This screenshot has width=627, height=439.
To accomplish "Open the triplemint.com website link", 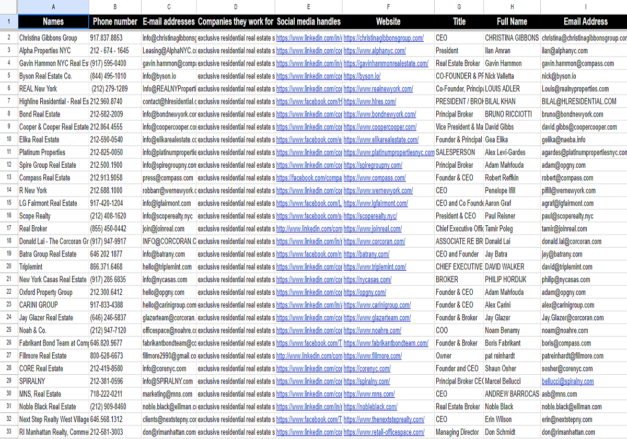I will (375, 267).
